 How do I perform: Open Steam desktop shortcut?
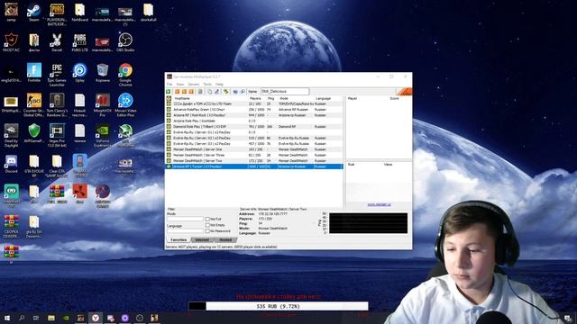[x=34, y=13]
